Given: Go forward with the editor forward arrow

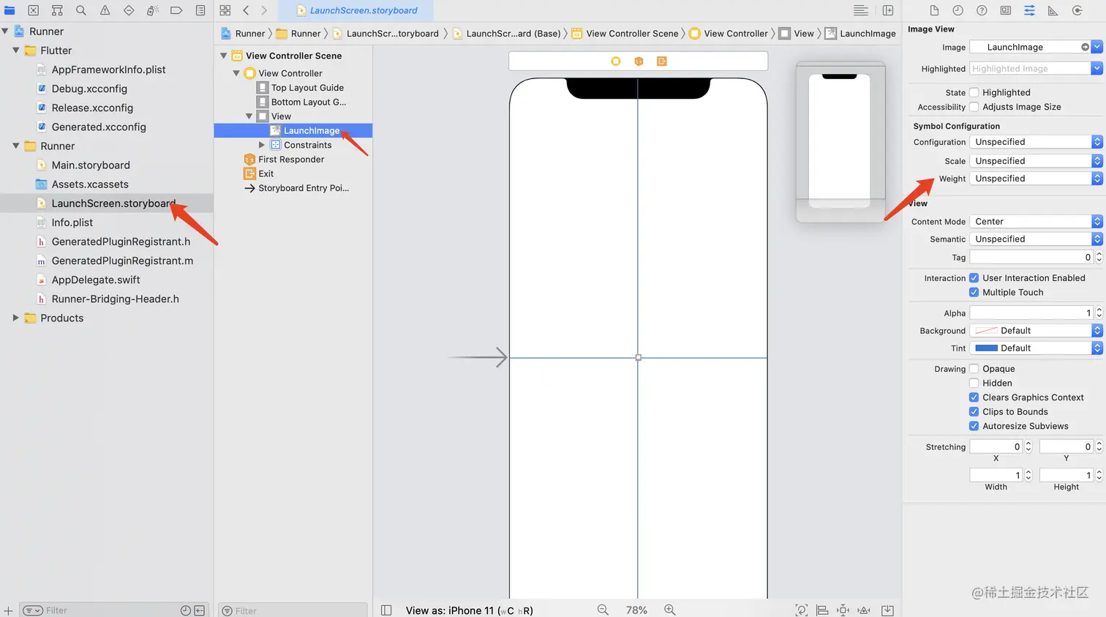Looking at the screenshot, I should pos(264,10).
